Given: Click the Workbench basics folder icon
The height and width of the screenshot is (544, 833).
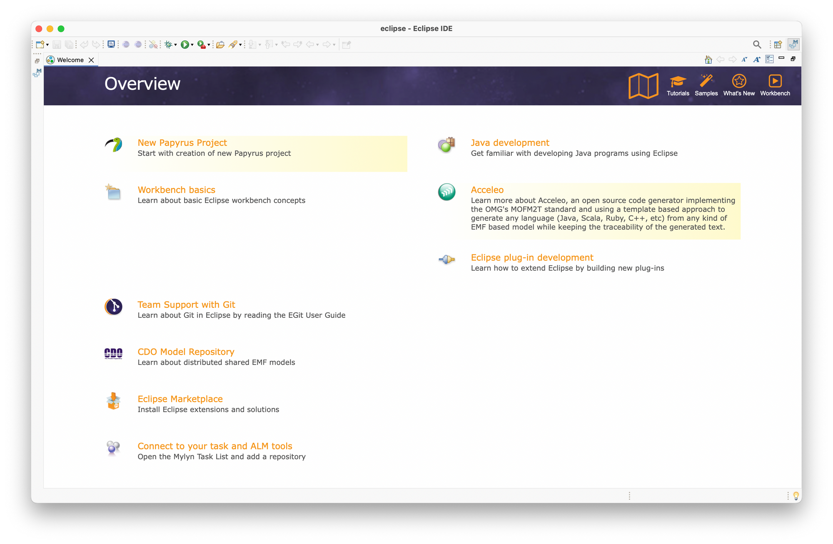Looking at the screenshot, I should [x=113, y=192].
